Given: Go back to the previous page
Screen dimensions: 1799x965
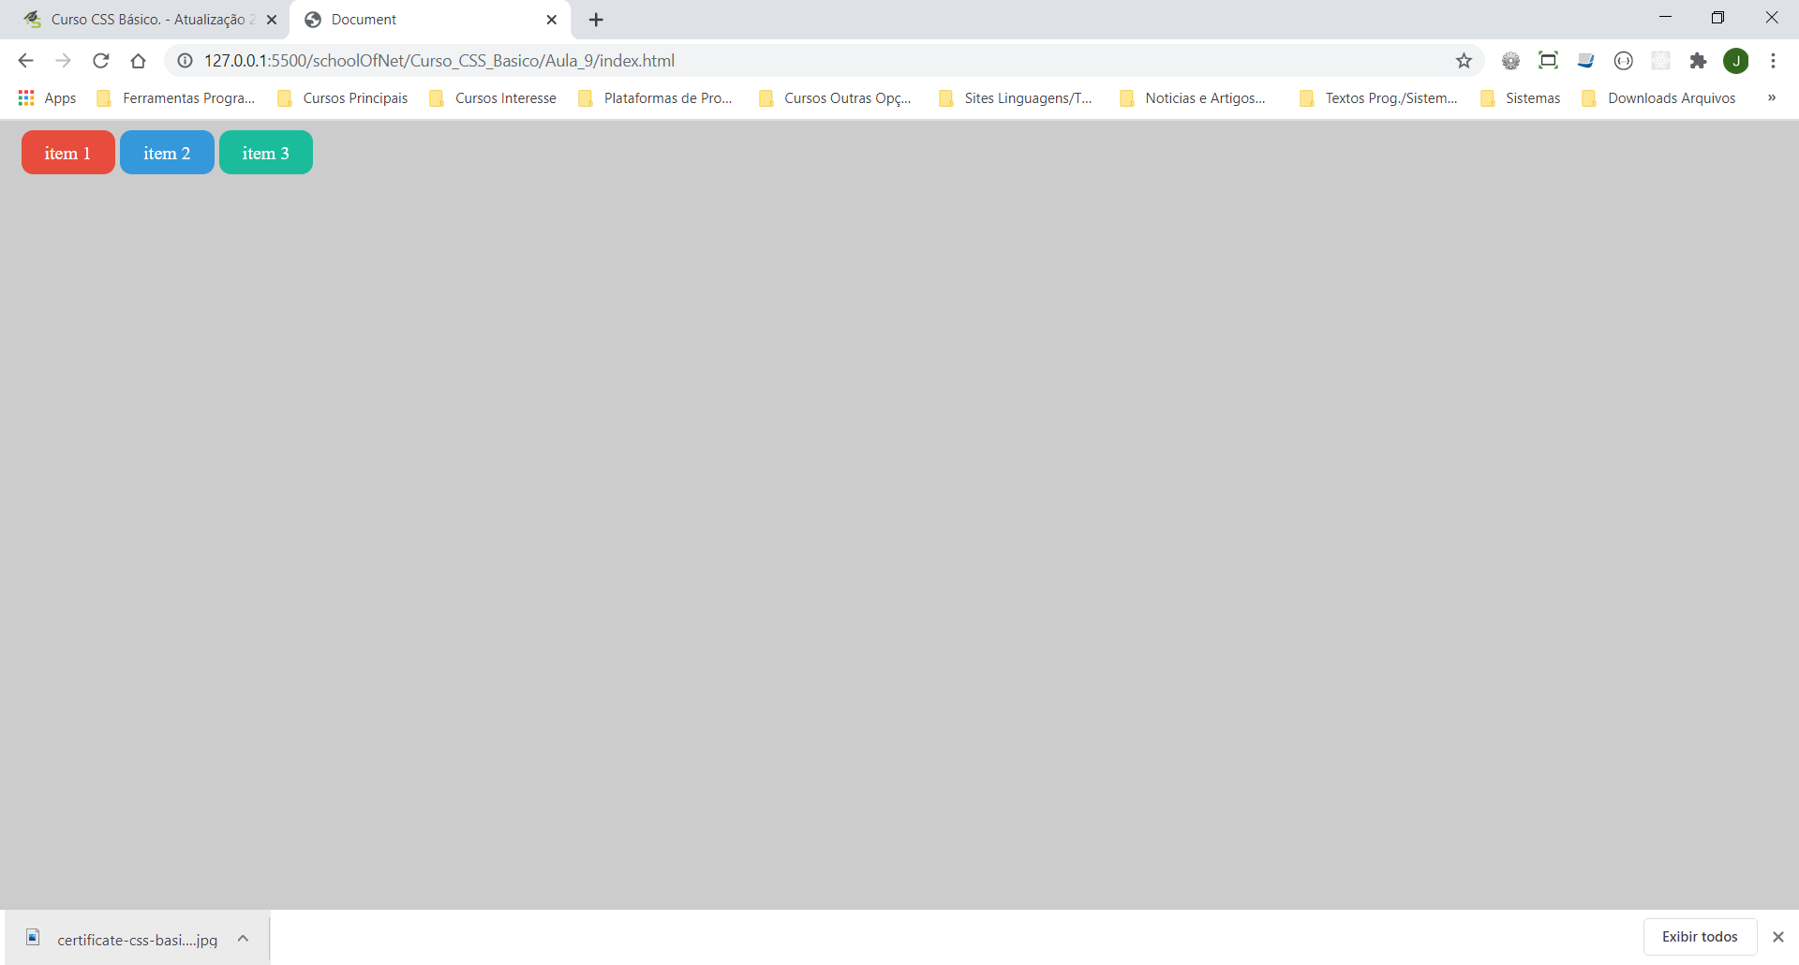Looking at the screenshot, I should click(25, 61).
